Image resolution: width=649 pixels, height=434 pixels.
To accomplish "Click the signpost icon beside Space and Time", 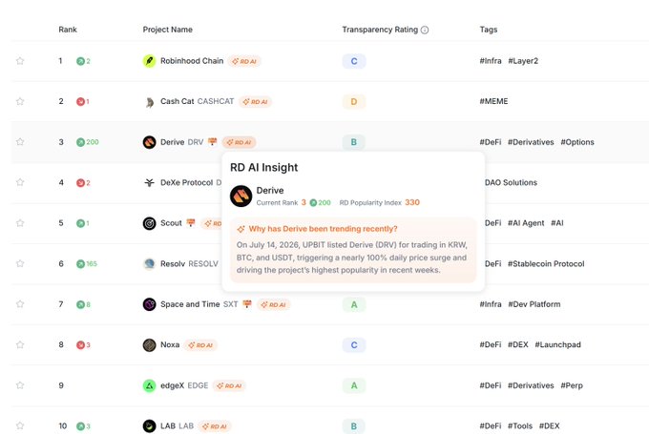I will point(247,303).
